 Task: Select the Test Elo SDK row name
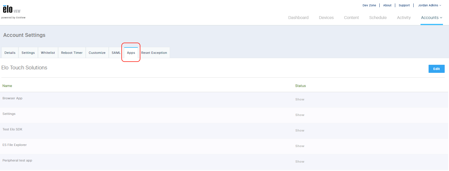tap(12, 129)
